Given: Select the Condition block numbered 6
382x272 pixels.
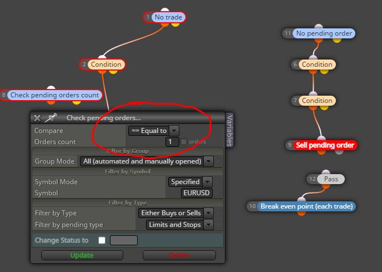Looking at the screenshot, I should pyautogui.click(x=317, y=65).
